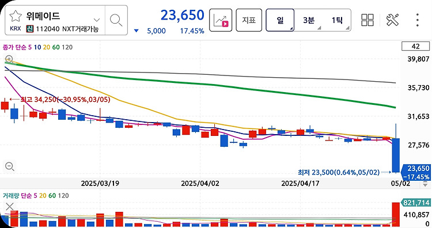Click the 410,857 volume axis label
This screenshot has width=432, height=228.
416,215
